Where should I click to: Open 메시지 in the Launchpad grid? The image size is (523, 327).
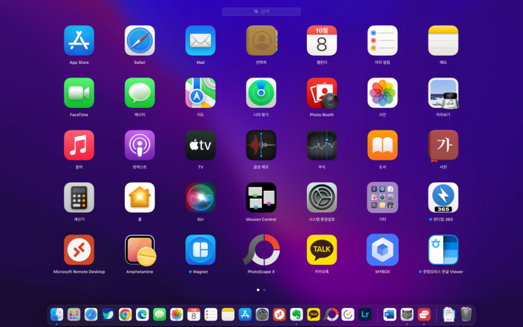click(x=140, y=93)
